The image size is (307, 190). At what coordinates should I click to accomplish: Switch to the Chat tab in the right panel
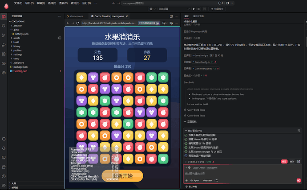(x=186, y=16)
